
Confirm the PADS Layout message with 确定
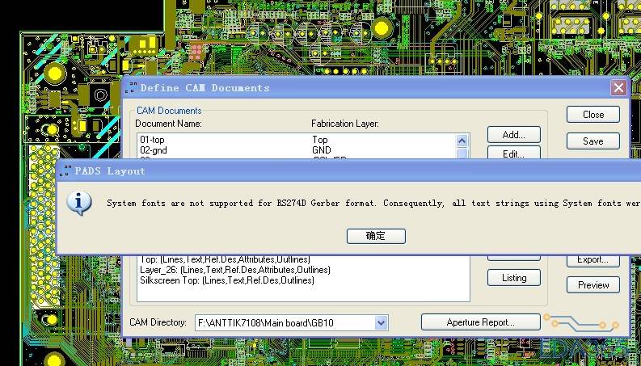[x=376, y=236]
